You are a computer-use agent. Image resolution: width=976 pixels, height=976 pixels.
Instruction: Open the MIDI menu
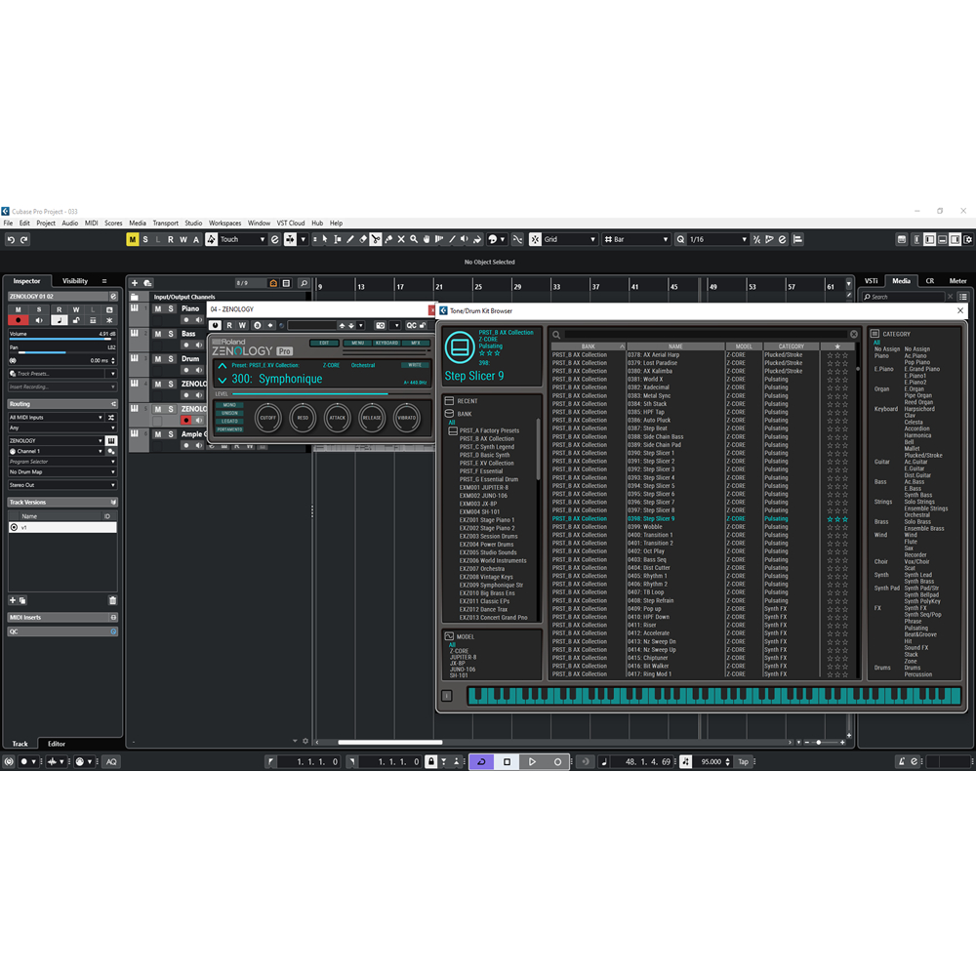click(91, 223)
